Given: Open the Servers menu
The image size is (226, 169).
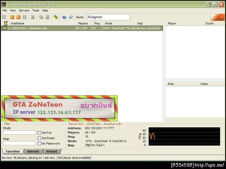Looking at the screenshot, I should [x=24, y=11].
